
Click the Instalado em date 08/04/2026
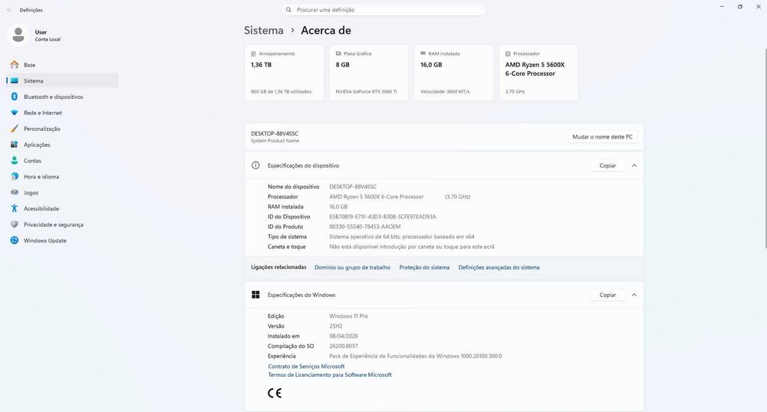(344, 336)
